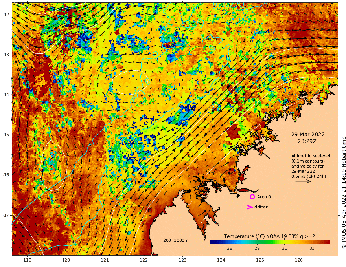346x267 pixels.
Task: Click the longitude axis label 124
Action: tap(221, 260)
